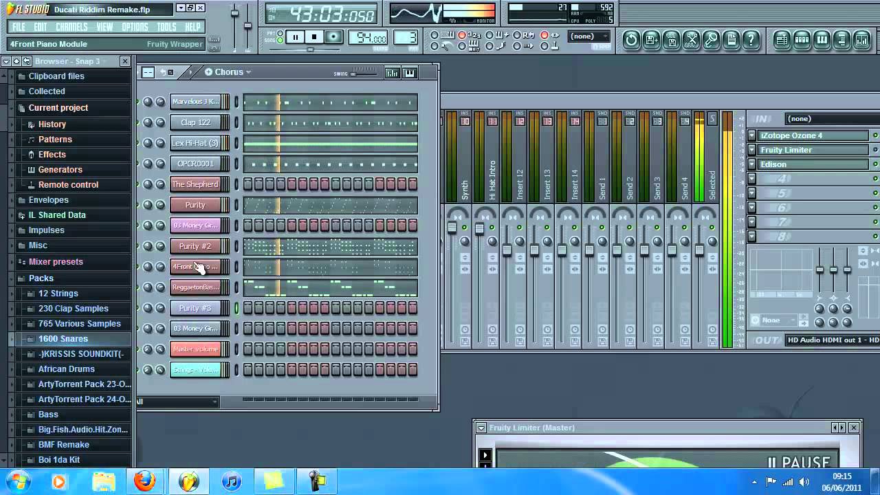Open the Edison slot dropdown arrow
Screen dimensions: 880x495
(752, 164)
